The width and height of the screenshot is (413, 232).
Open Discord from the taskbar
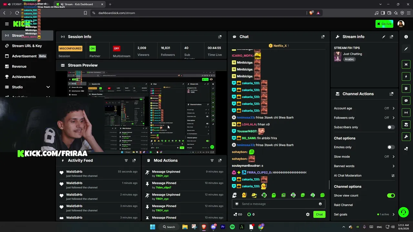(213, 227)
